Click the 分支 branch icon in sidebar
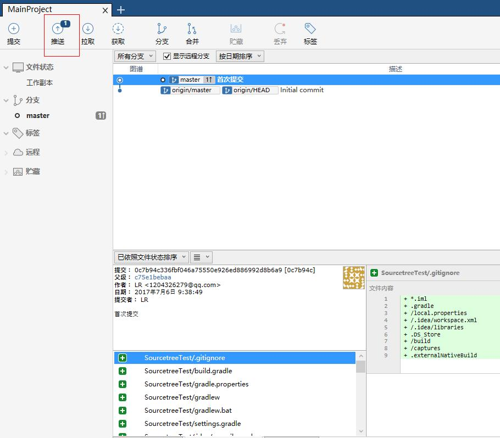This screenshot has height=438, width=500. (18, 100)
